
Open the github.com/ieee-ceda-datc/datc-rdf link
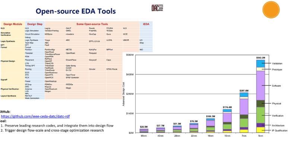click(x=35, y=116)
